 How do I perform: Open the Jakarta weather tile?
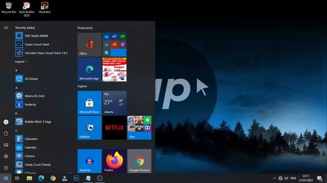coord(114,103)
